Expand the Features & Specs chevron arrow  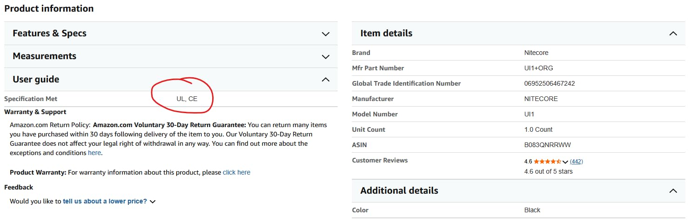(326, 34)
